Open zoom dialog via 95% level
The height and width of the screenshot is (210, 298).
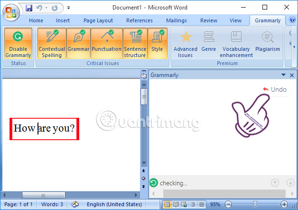(215, 204)
